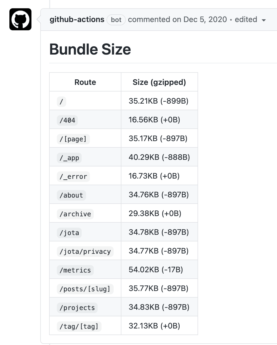277x345 pixels.
Task: Click the /projects route code label
Action: (77, 308)
